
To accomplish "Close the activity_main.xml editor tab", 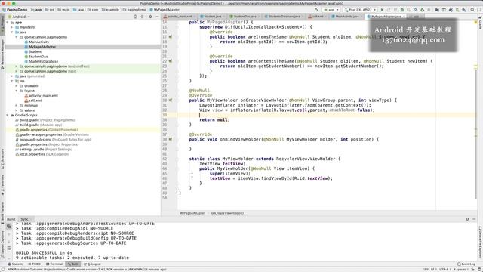I will pyautogui.click(x=195, y=17).
